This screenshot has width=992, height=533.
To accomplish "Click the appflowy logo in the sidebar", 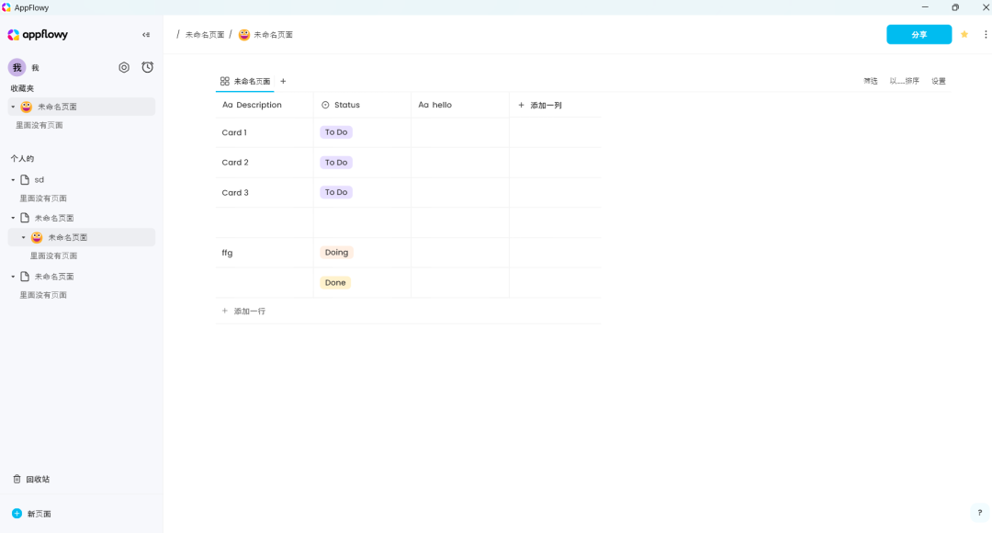I will point(38,35).
